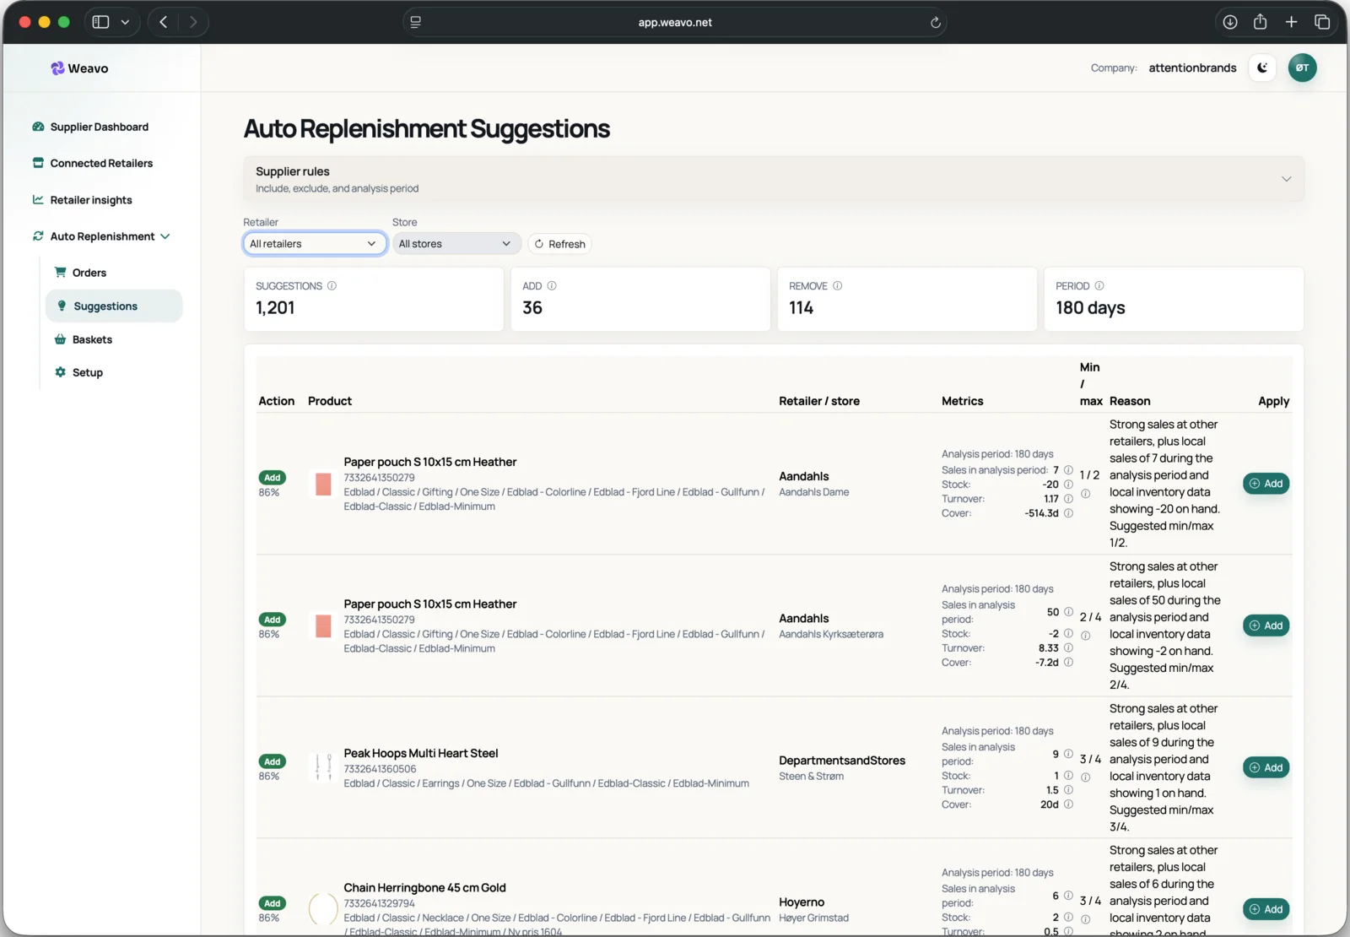Show info for sales value 9
This screenshot has height=937, width=1350.
[x=1068, y=754]
